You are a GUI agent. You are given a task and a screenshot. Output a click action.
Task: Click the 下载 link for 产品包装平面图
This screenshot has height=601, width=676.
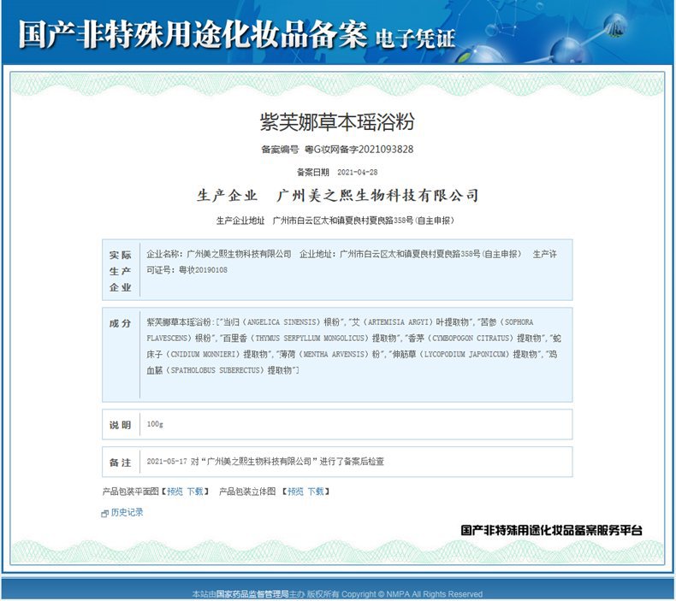195,492
